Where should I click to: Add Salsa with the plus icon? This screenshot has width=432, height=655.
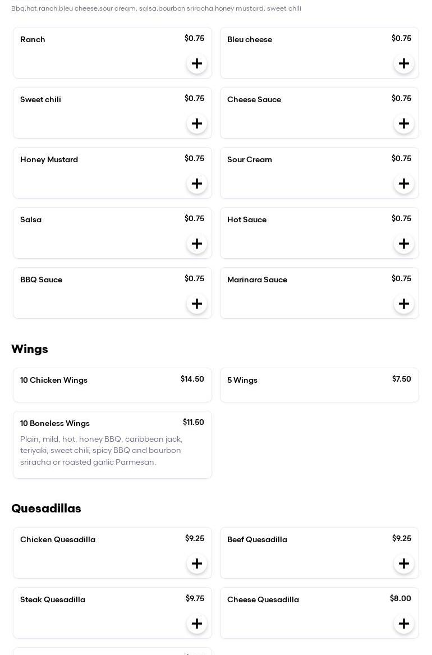tap(197, 244)
